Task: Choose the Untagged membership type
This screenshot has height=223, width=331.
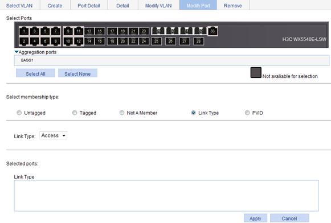Action: tap(19, 113)
